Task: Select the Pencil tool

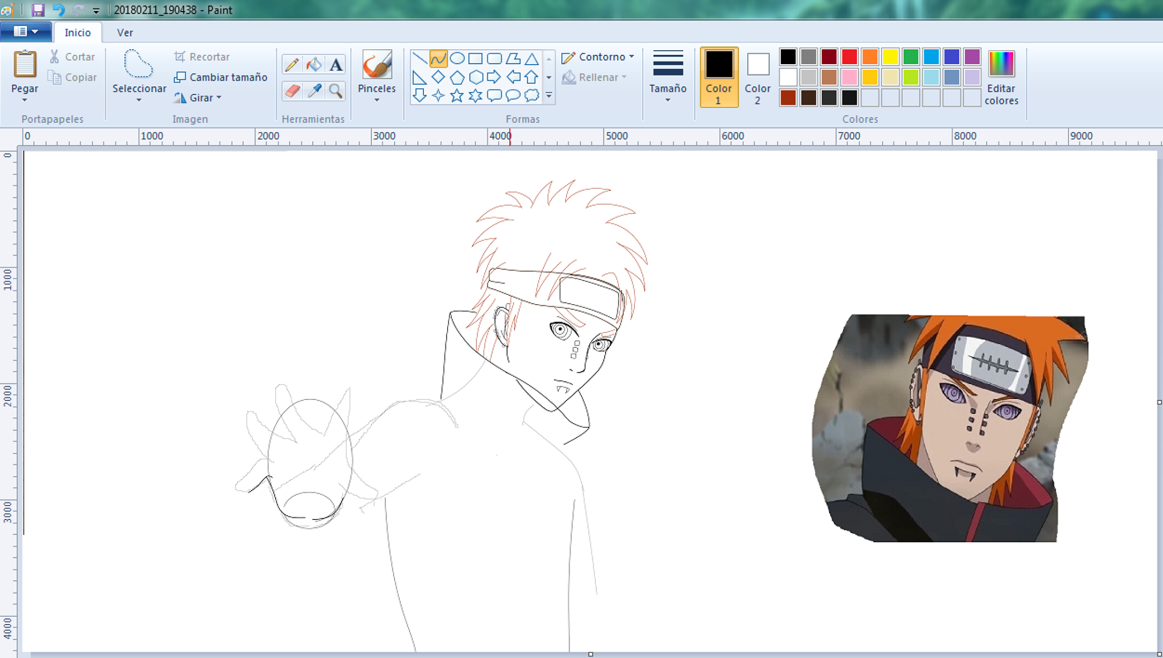Action: click(292, 65)
